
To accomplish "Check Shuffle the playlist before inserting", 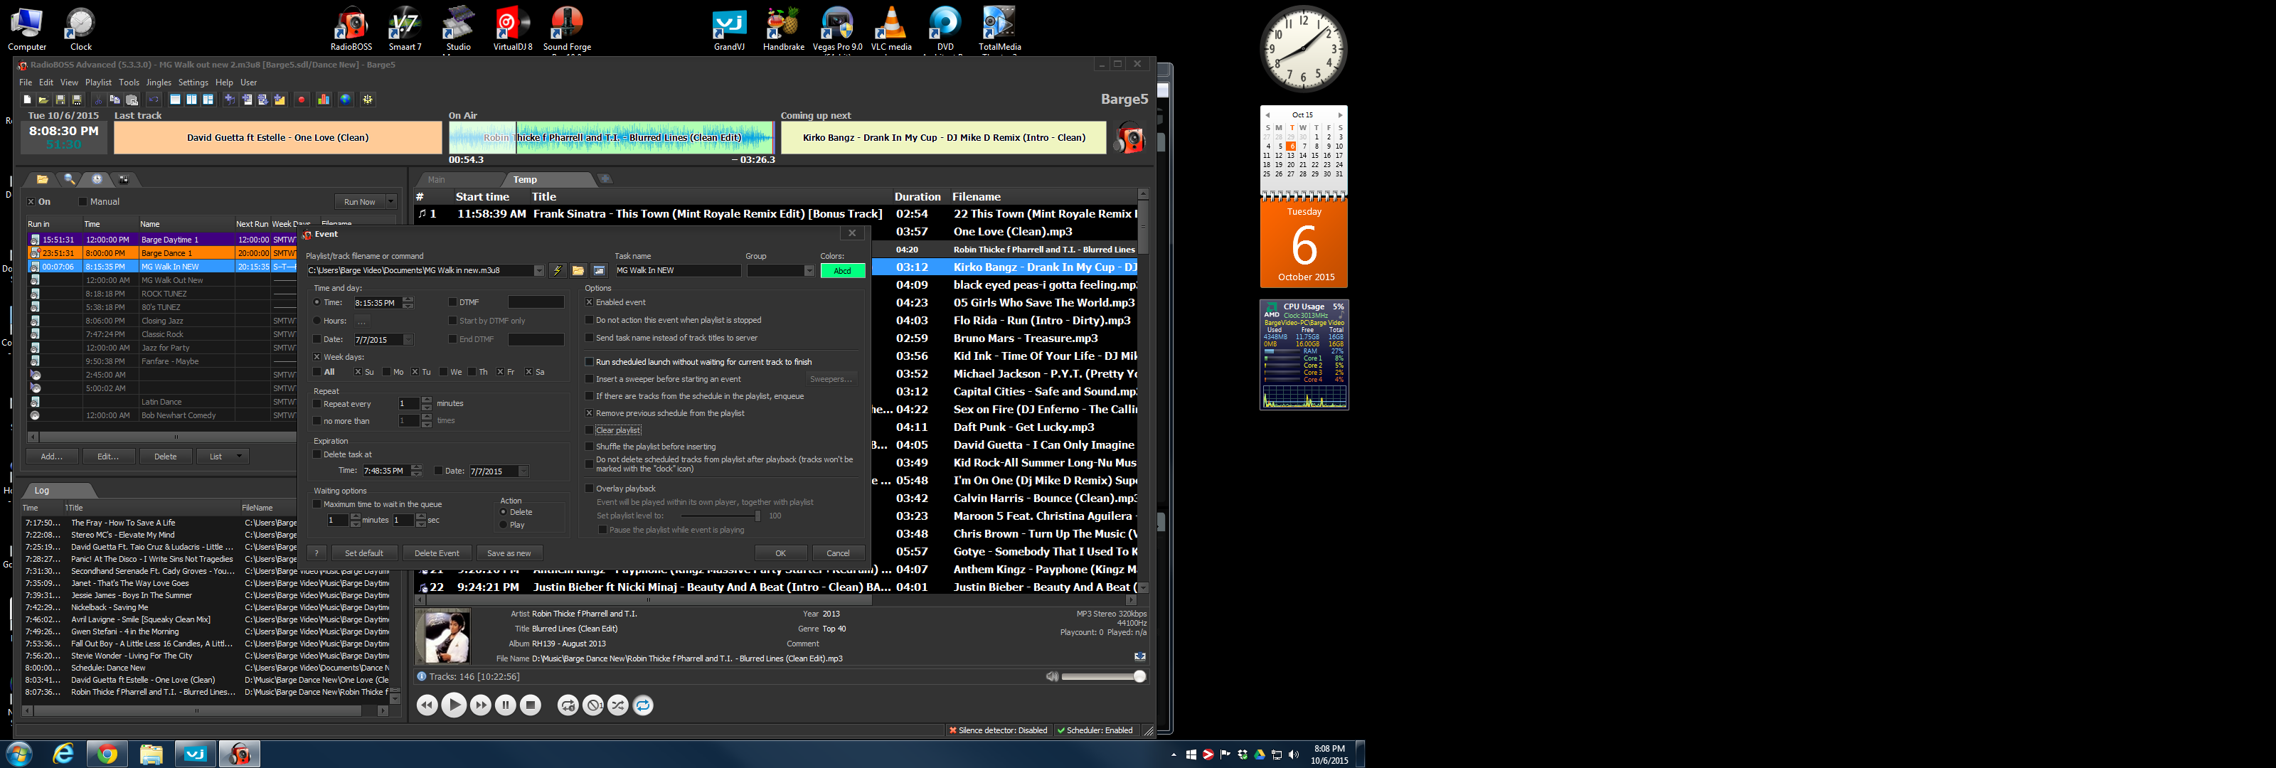I will 590,447.
